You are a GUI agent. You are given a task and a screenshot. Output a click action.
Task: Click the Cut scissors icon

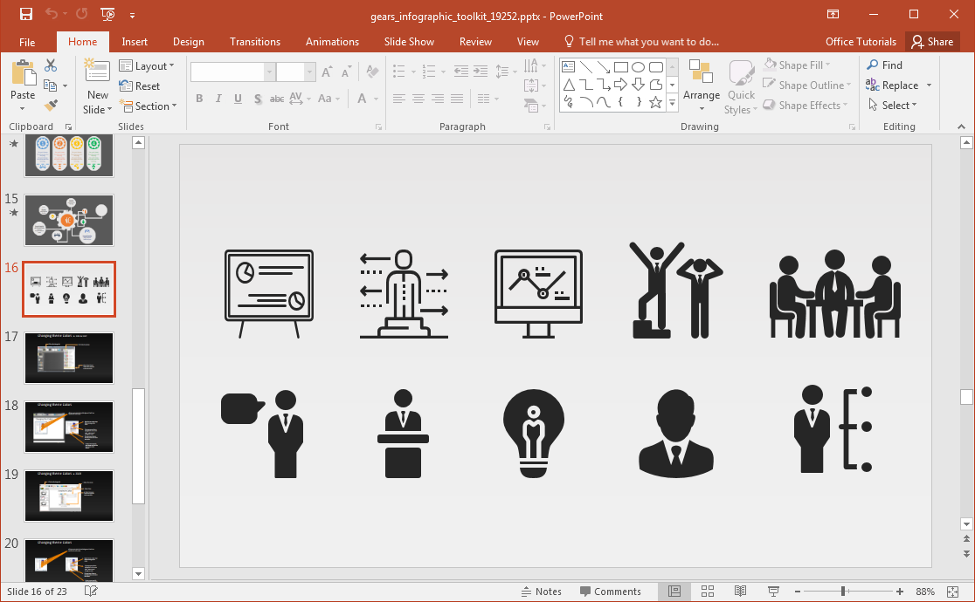(51, 65)
